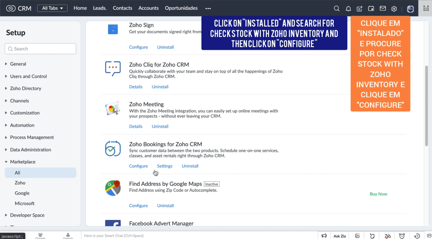Click the user profile avatar

410,9
